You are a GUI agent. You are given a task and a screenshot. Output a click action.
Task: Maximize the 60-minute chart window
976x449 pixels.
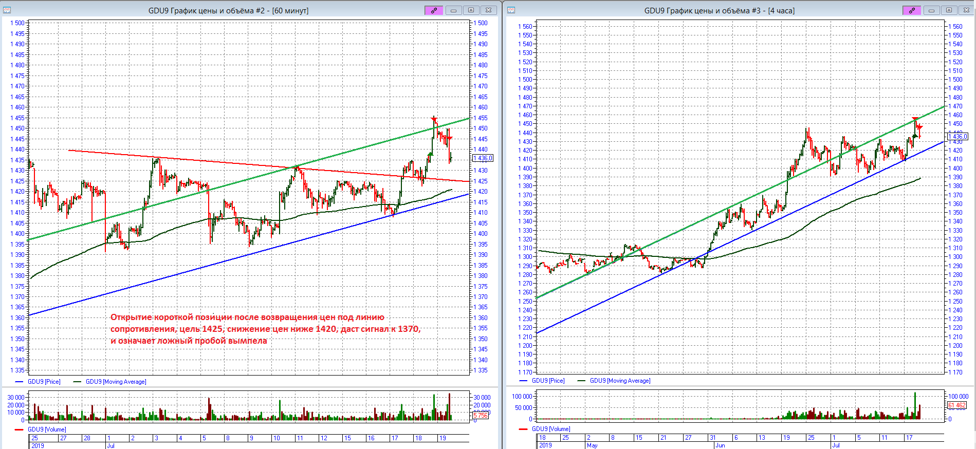click(471, 10)
